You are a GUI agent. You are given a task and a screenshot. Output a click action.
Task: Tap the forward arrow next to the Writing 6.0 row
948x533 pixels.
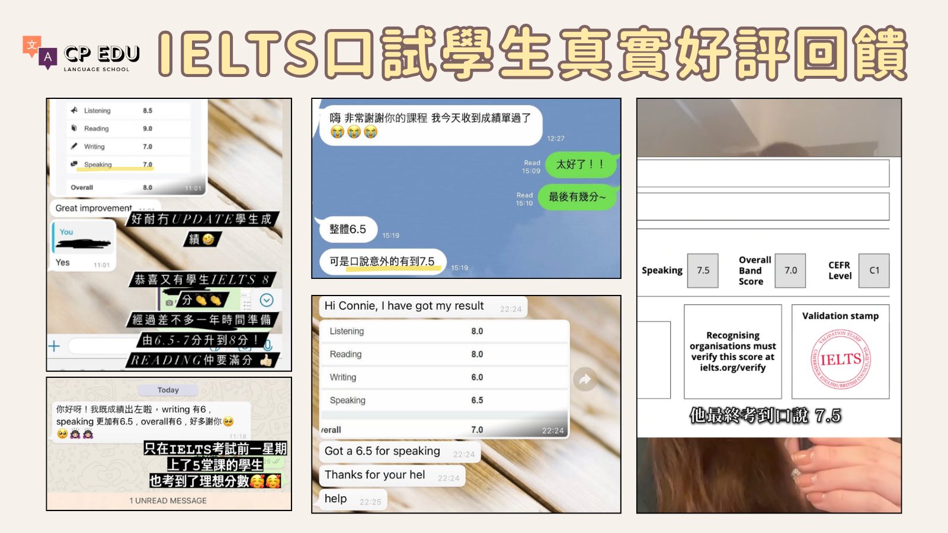(585, 379)
